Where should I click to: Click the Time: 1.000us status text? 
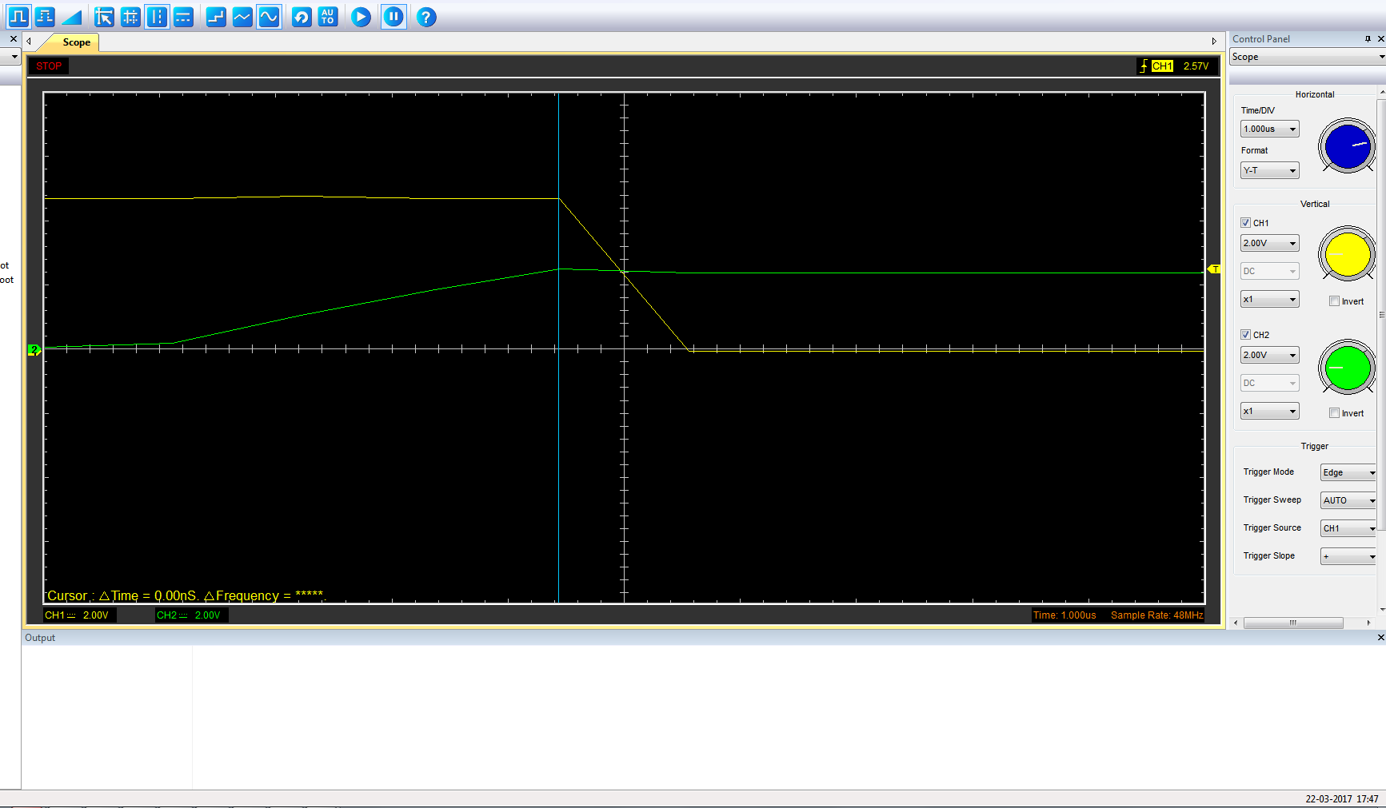click(1064, 615)
